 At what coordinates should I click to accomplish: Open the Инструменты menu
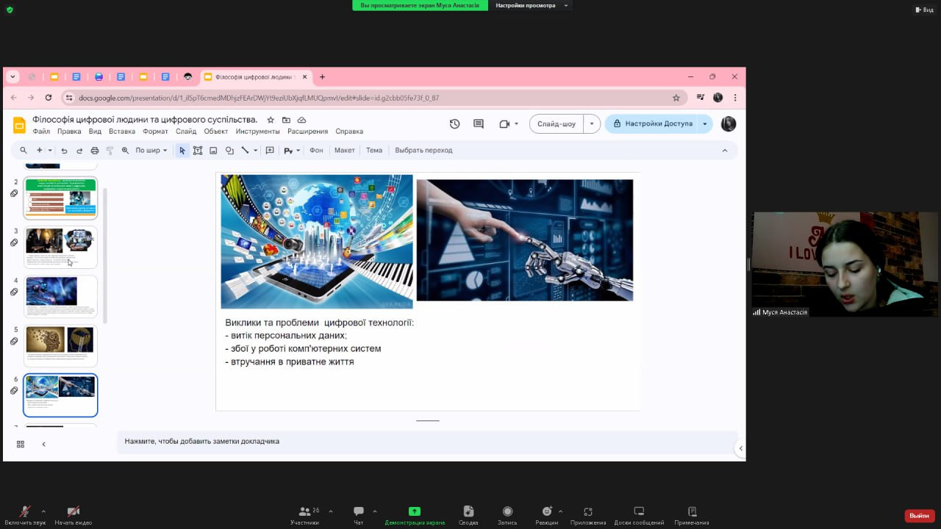258,132
